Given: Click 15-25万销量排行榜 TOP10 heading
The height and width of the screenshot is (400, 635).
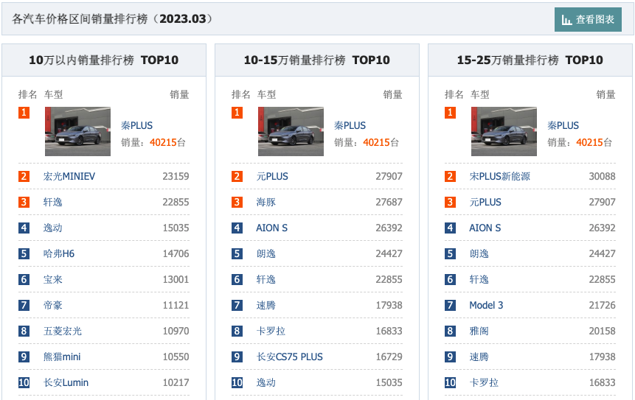Looking at the screenshot, I should pyautogui.click(x=530, y=60).
